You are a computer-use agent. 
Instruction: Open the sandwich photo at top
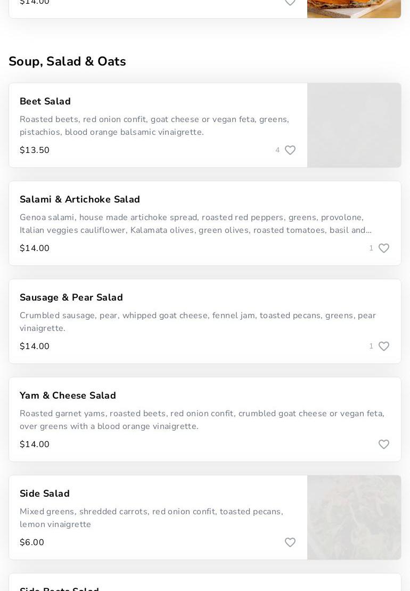[354, 9]
